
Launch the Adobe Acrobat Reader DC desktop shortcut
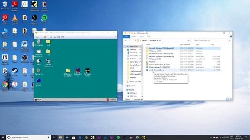[x=15, y=6]
